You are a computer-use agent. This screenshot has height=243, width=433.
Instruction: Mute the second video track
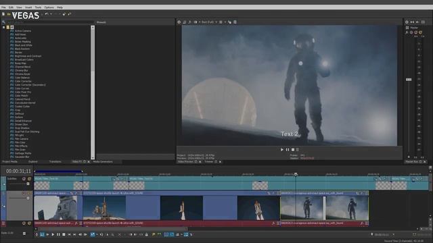click(x=24, y=193)
